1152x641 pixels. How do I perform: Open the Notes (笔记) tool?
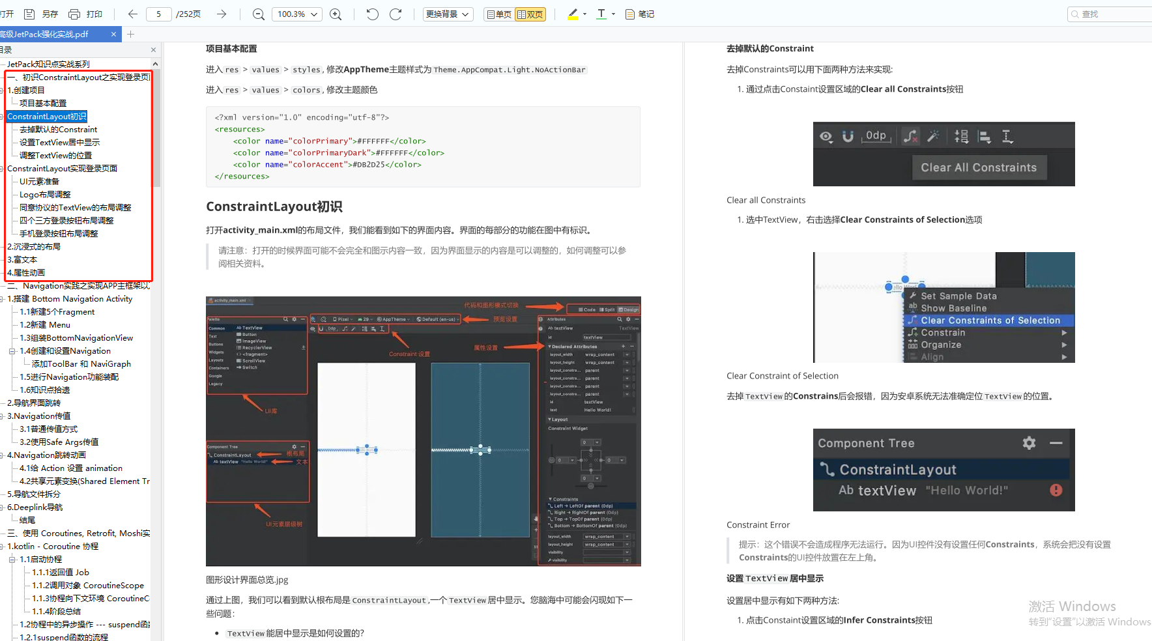tap(639, 14)
